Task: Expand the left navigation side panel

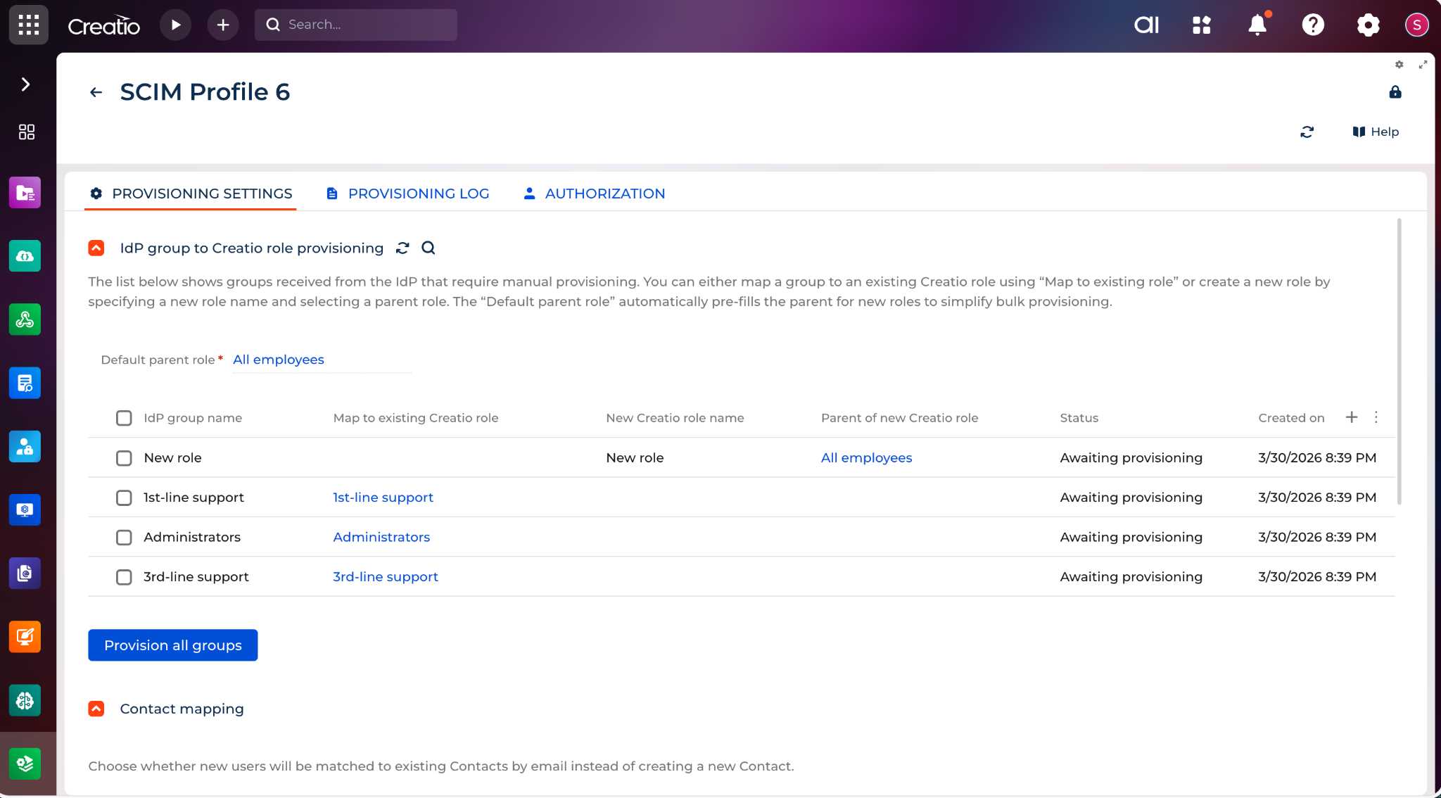Action: [25, 84]
